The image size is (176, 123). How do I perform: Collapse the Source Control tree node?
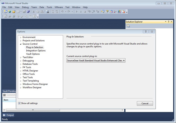click(21, 44)
